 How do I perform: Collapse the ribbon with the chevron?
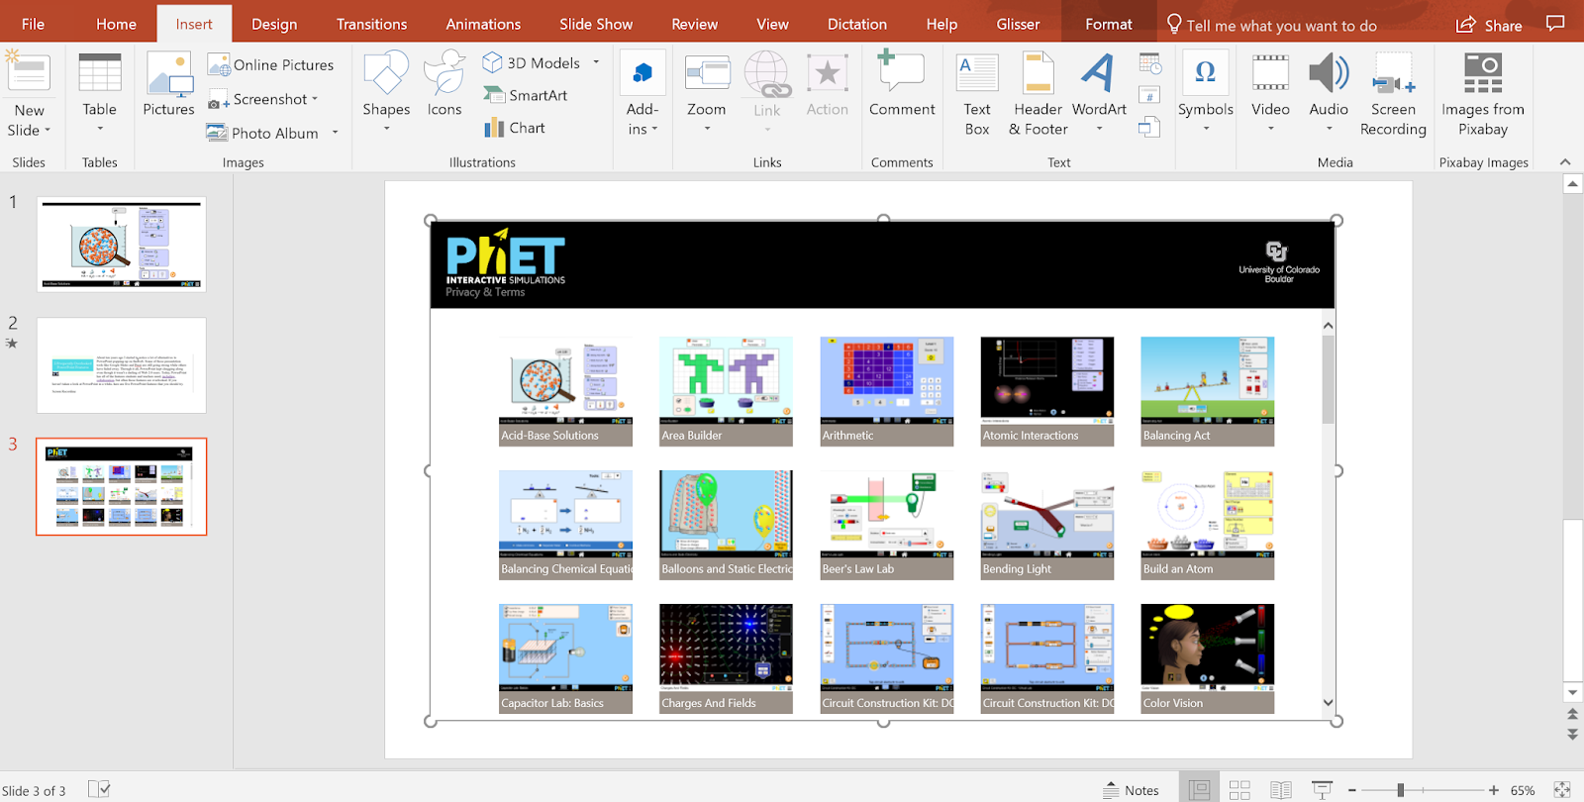1565,161
